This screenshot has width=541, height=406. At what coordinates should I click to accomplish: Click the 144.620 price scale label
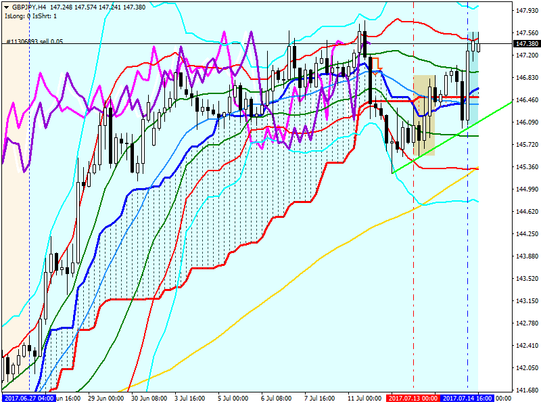[527, 212]
